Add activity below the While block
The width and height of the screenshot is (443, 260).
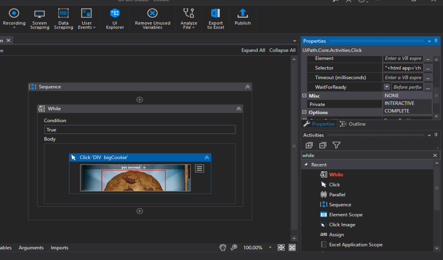tap(140, 211)
